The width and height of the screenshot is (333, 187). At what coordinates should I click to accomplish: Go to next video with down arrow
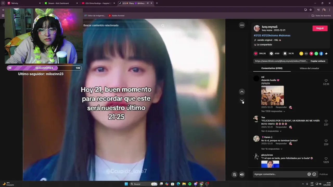tap(242, 101)
